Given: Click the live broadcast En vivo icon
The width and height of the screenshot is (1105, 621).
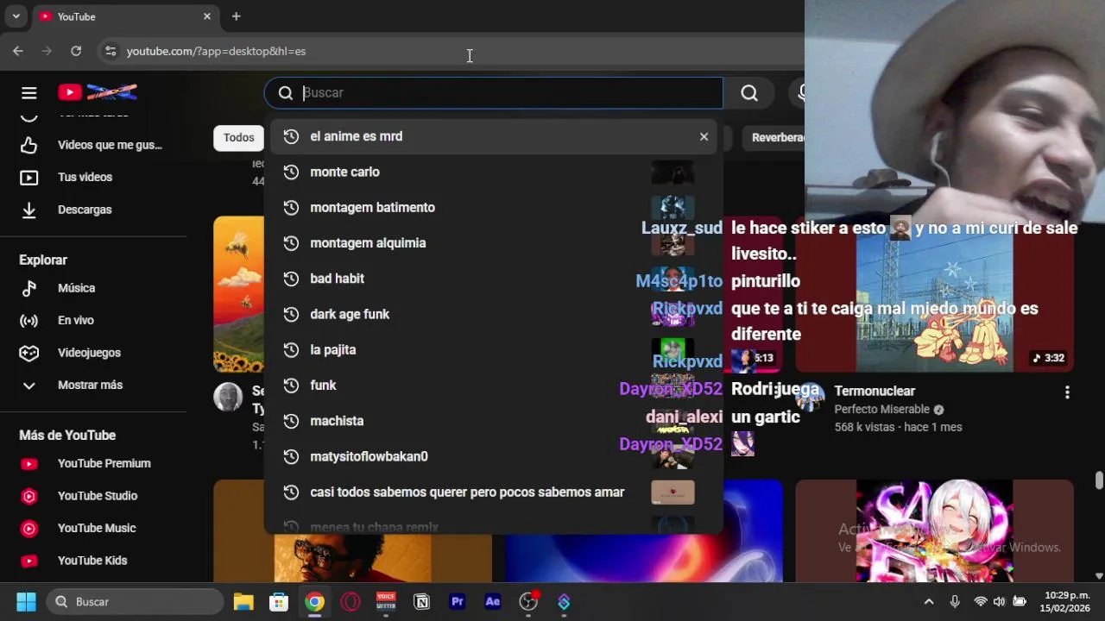Looking at the screenshot, I should (x=29, y=320).
